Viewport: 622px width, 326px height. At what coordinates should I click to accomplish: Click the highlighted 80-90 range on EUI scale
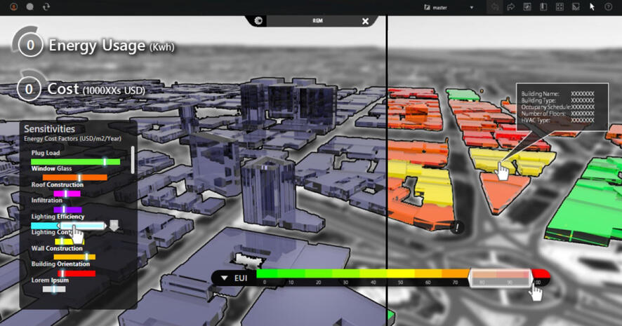(500, 278)
